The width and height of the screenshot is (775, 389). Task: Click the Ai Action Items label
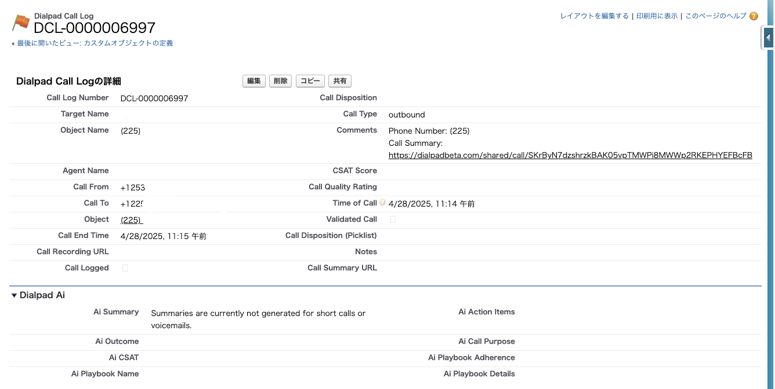[x=487, y=312]
